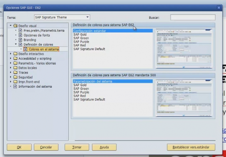The height and width of the screenshot is (157, 226).
Task: Select the Branding tree entry
Action: click(30, 40)
